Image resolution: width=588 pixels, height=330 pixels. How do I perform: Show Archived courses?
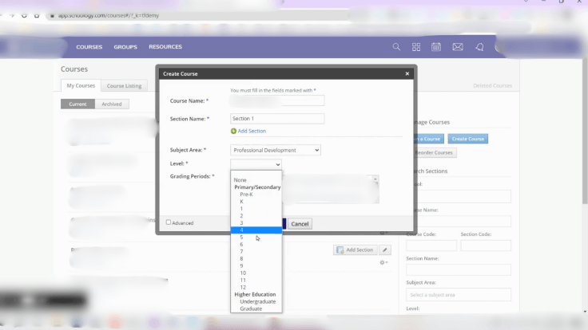(x=112, y=104)
